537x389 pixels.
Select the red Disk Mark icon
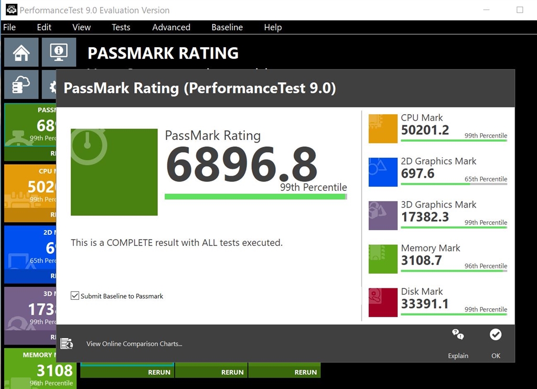tap(383, 302)
